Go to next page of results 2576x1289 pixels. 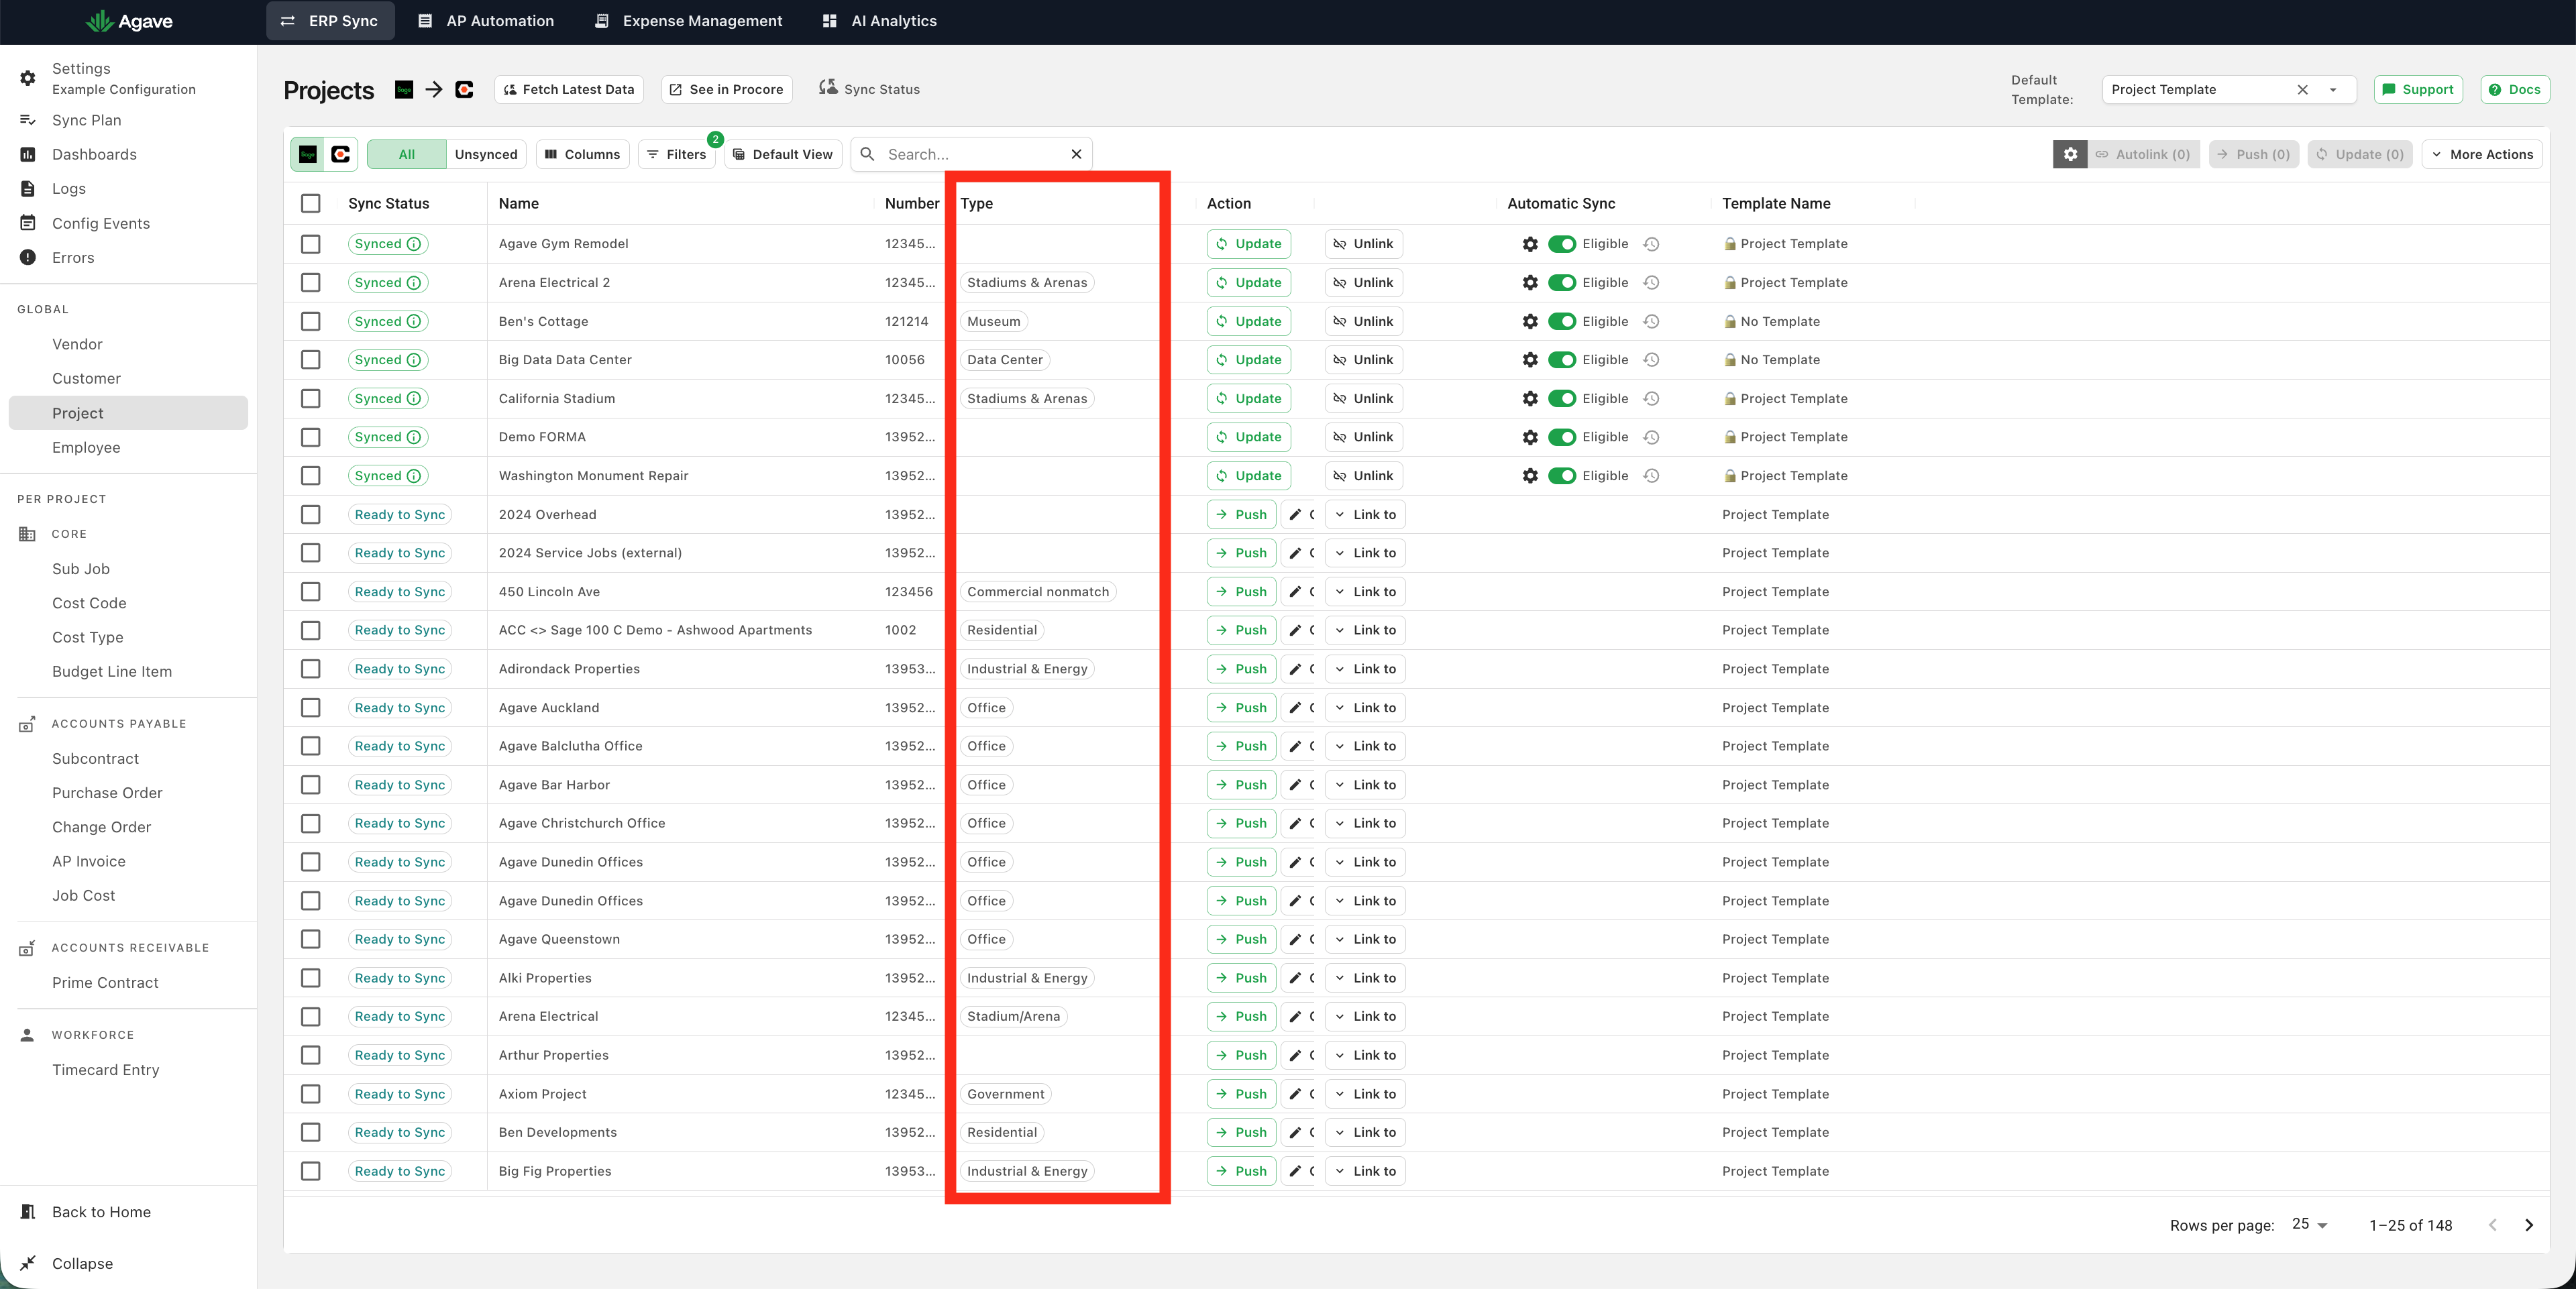click(2529, 1225)
